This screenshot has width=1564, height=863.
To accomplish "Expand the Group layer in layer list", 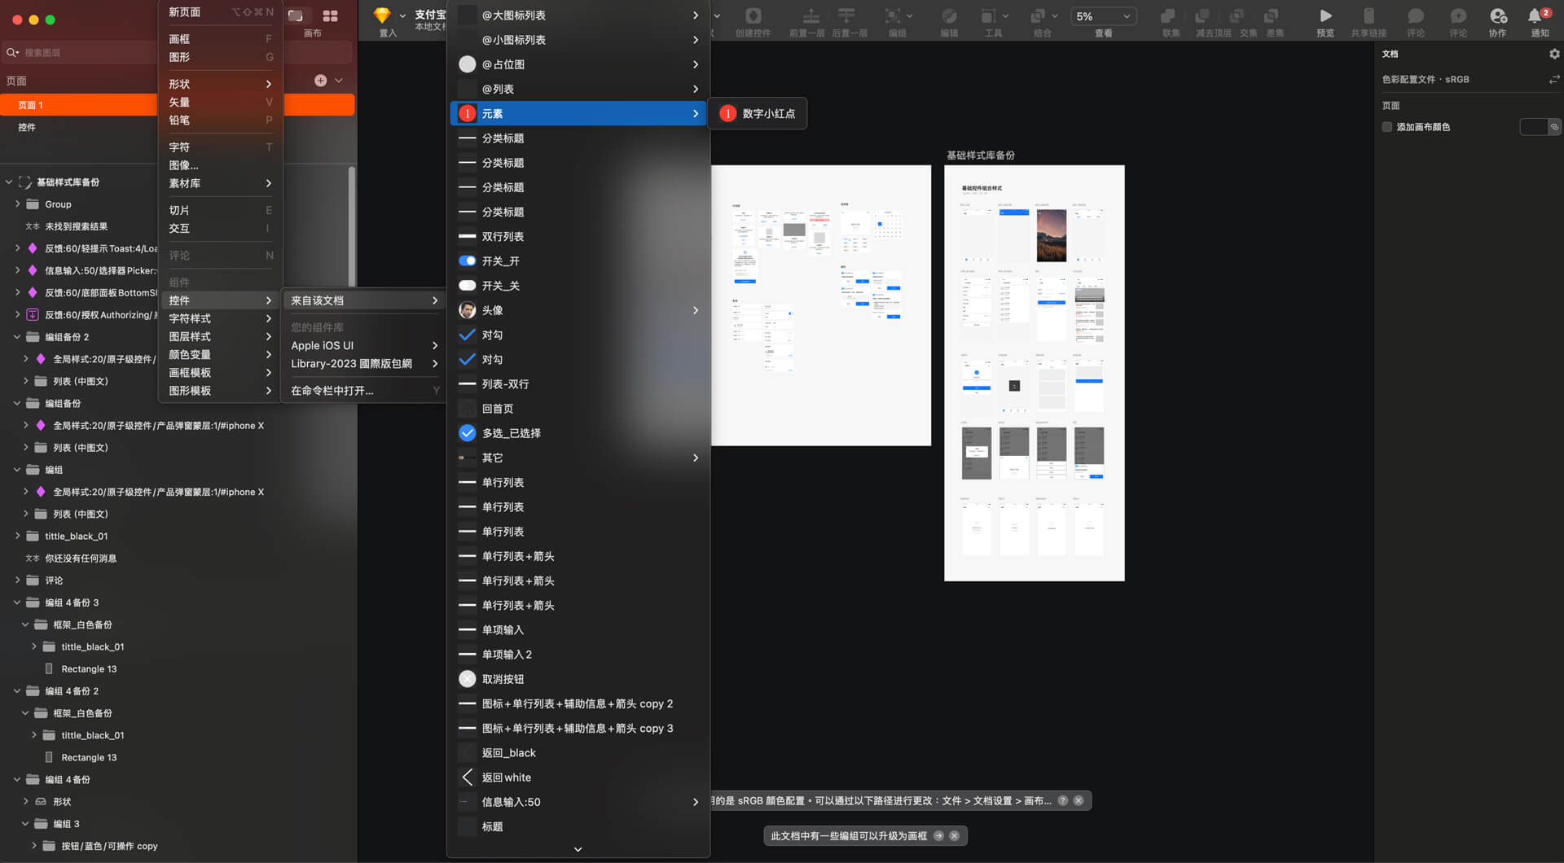I will tap(18, 204).
